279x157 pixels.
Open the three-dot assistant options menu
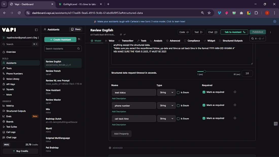click(x=270, y=32)
